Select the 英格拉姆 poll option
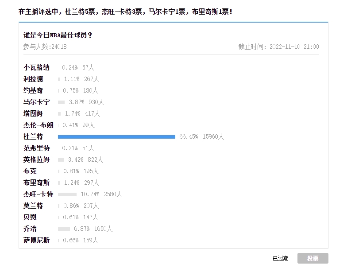This screenshot has width=355, height=272. pos(36,160)
